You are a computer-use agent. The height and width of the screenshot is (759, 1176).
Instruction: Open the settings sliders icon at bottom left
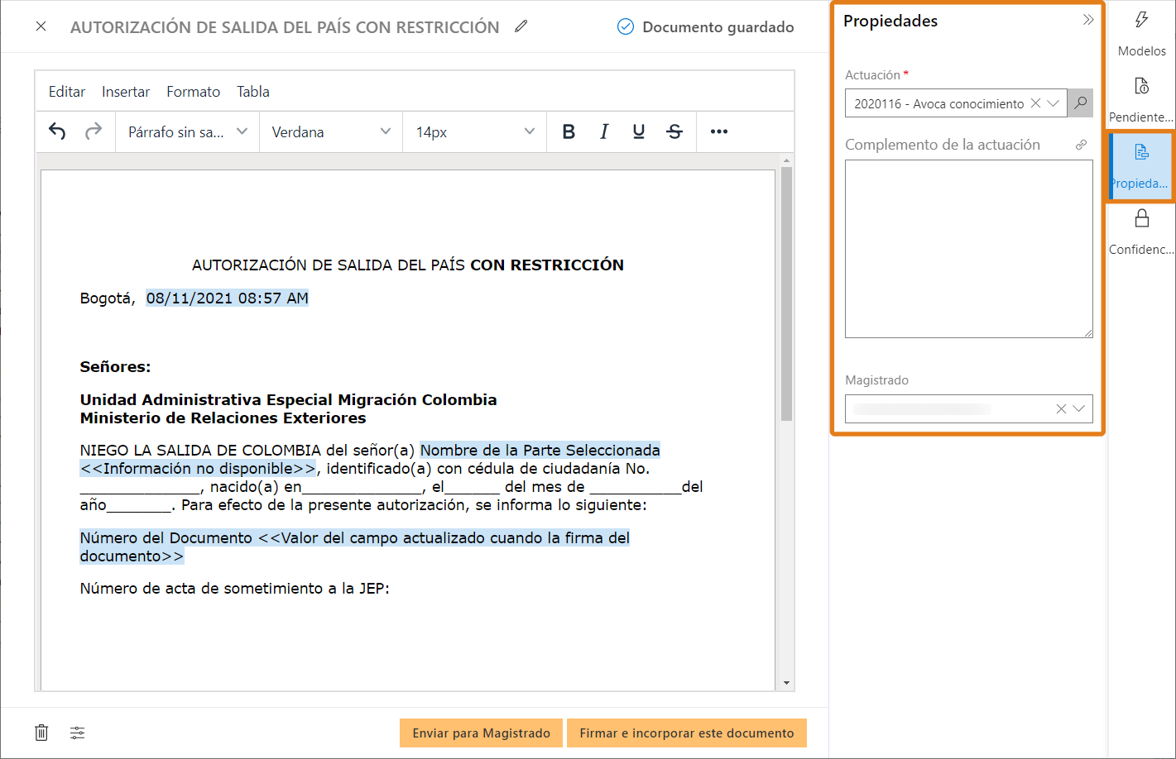point(77,733)
